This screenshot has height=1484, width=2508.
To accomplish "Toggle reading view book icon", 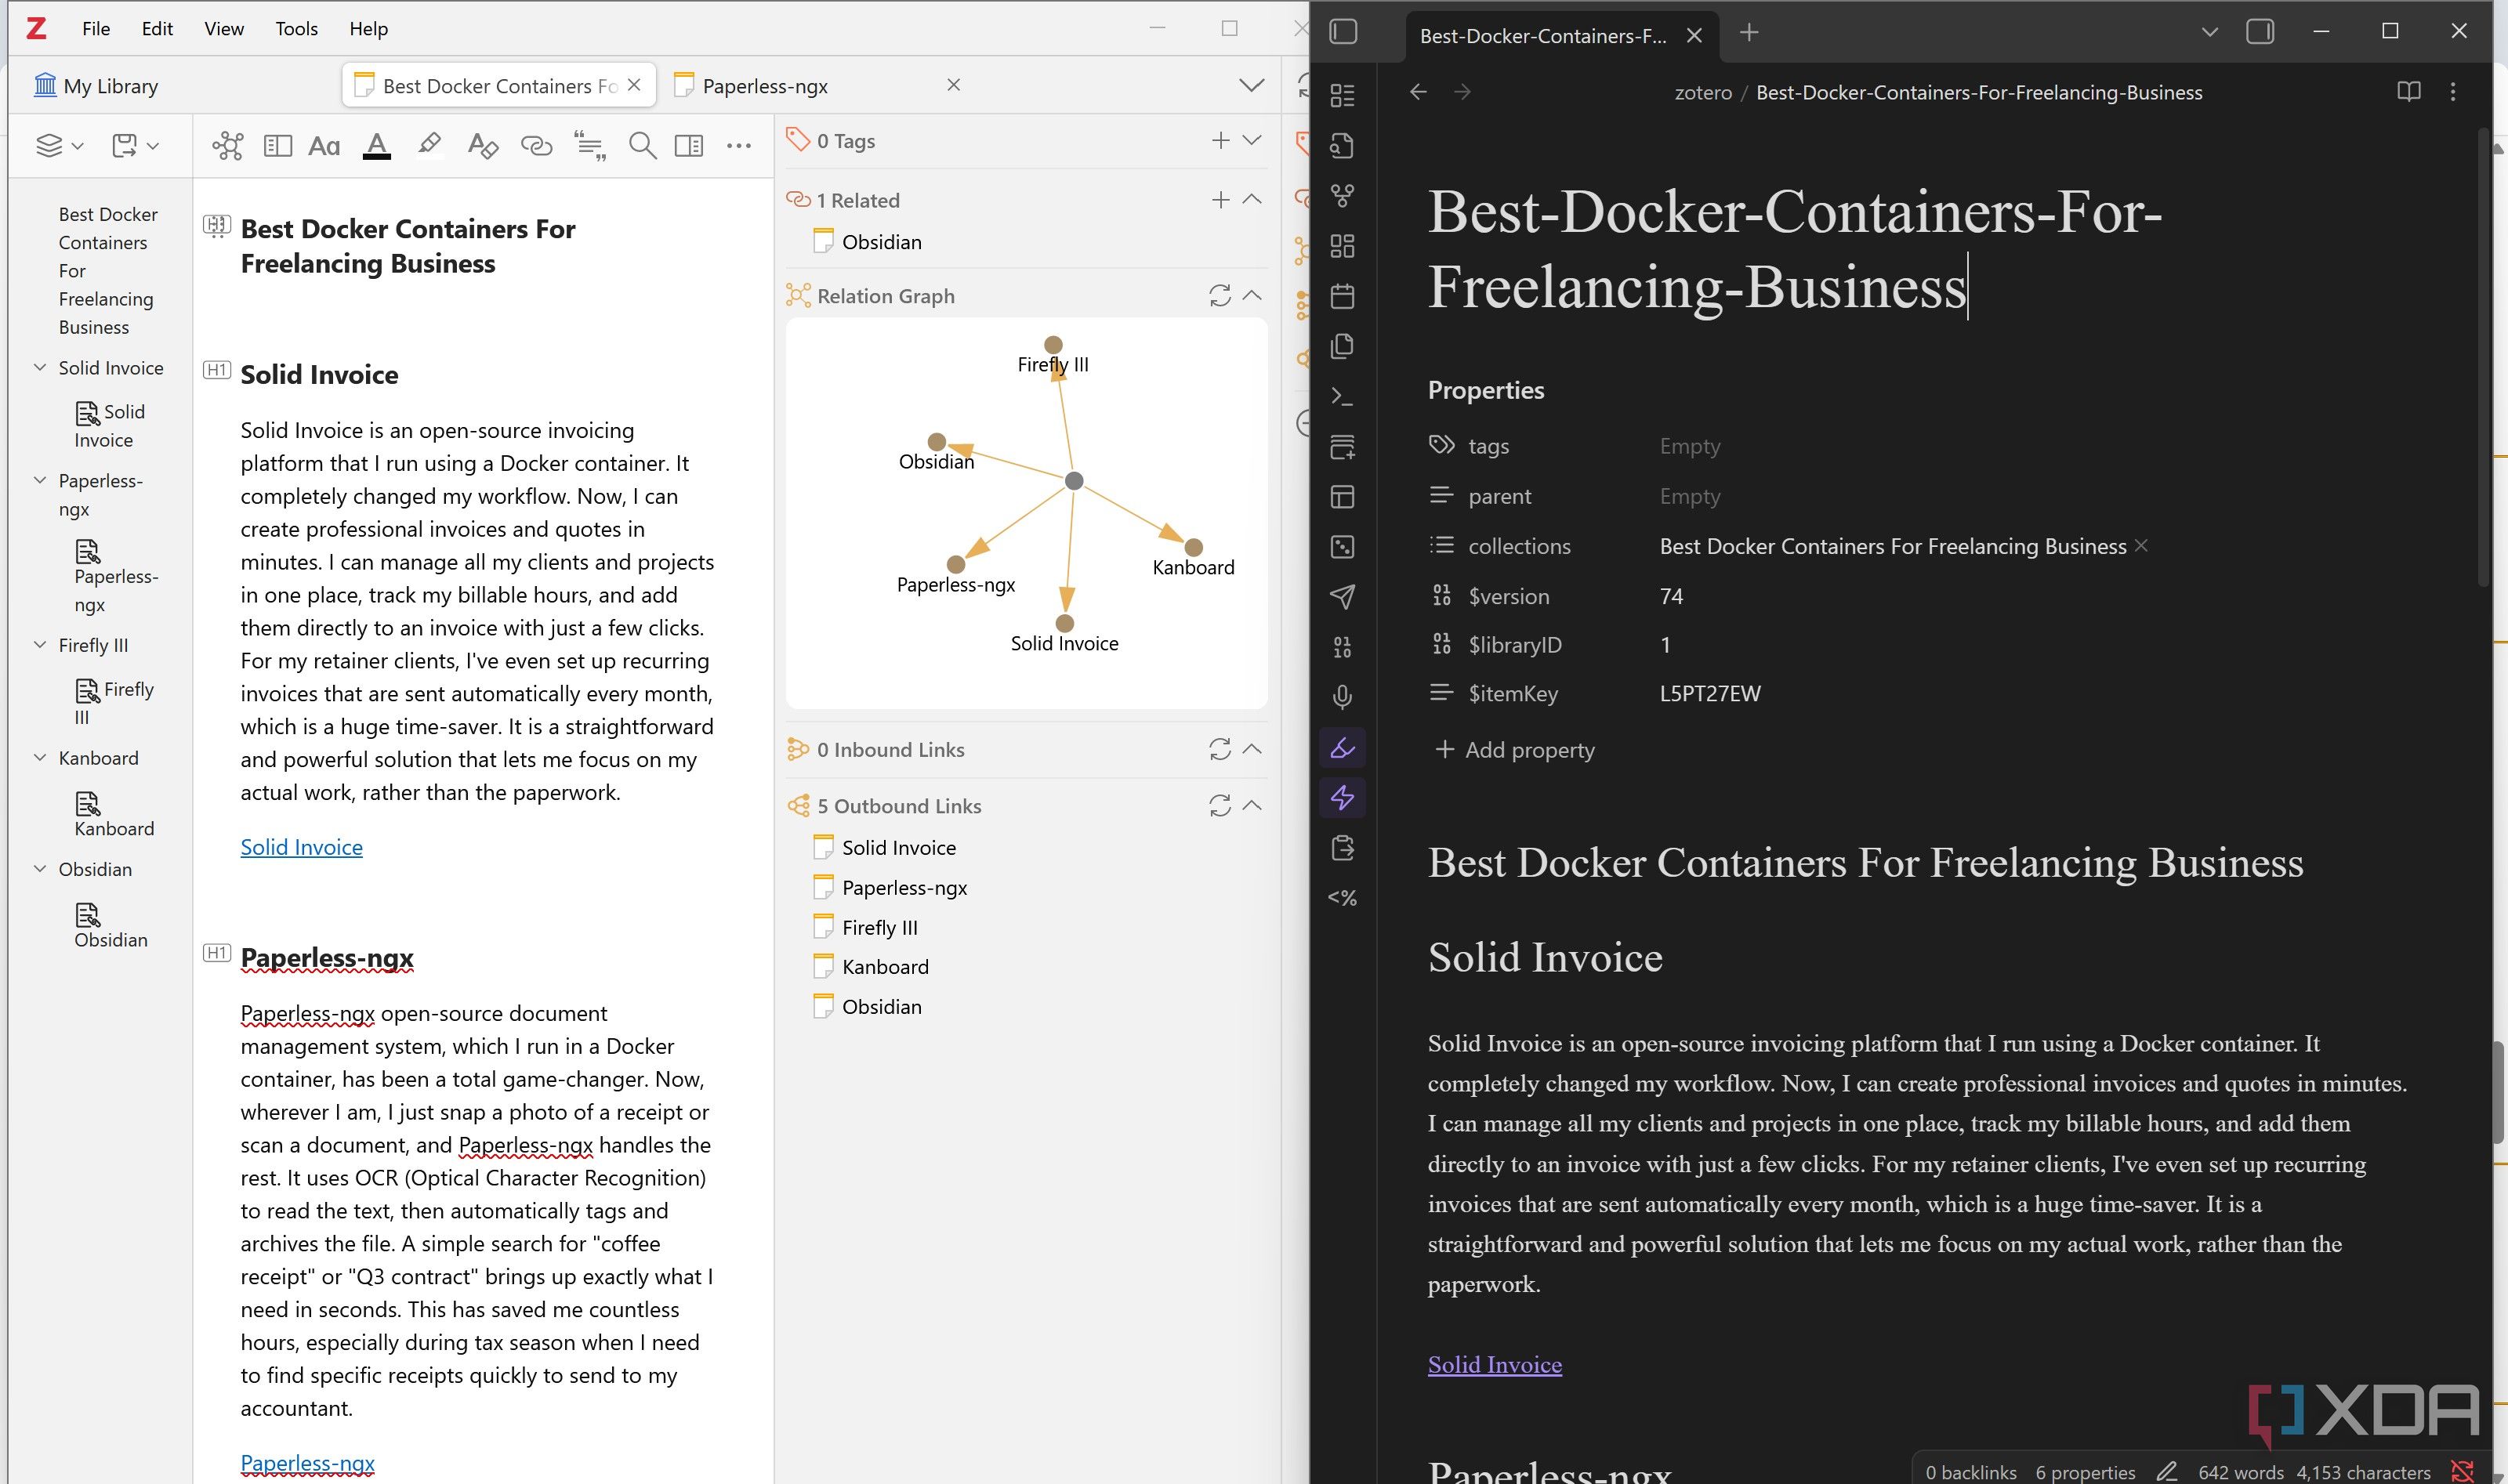I will [2408, 92].
